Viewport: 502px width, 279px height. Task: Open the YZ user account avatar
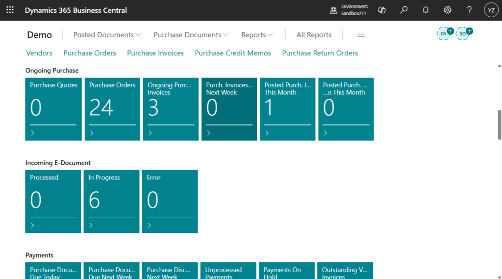[491, 10]
